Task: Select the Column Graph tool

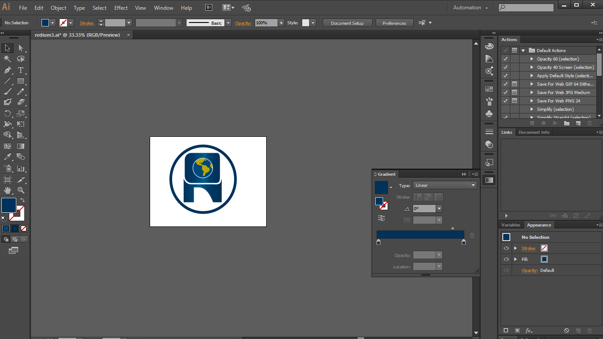Action: [x=21, y=168]
